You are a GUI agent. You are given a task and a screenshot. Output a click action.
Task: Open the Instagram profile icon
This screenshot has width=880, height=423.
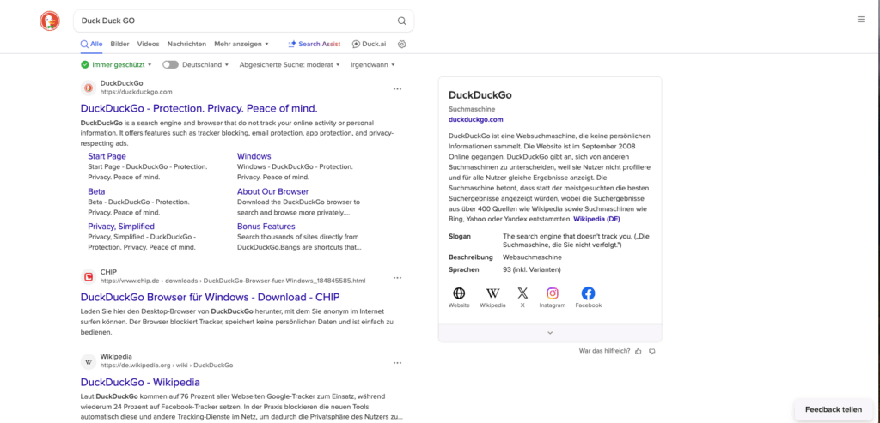[553, 293]
